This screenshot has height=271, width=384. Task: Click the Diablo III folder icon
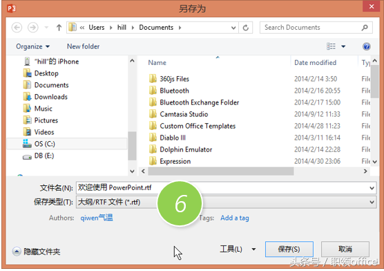point(153,138)
